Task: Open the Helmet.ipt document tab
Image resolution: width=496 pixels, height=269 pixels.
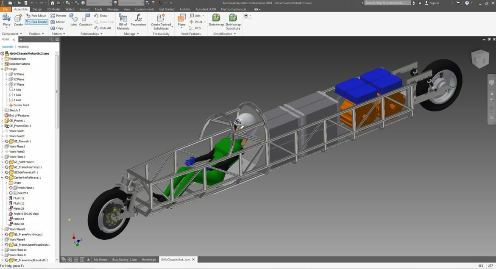Action: coord(149,260)
